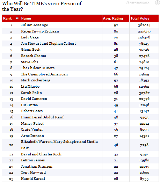Viewport: 160px width, 183px height.
Task: Select Elizabeth Warren, Mary Schapiro and Sheila Bair
Action: coord(59,145)
